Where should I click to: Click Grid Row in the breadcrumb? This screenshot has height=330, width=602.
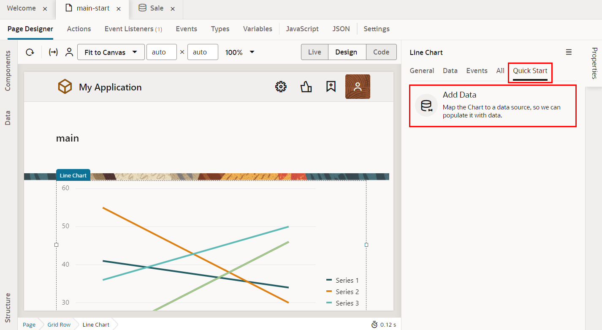(x=59, y=325)
